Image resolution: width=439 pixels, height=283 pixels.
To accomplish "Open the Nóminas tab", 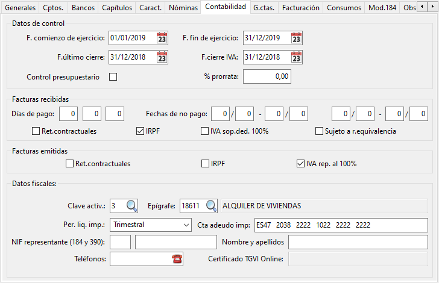I will coord(183,8).
